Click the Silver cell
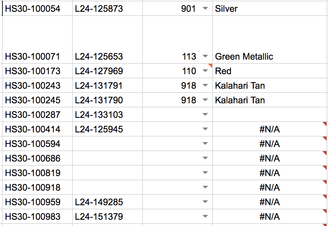Image resolution: width=328 pixels, height=226 pixels. [226, 9]
